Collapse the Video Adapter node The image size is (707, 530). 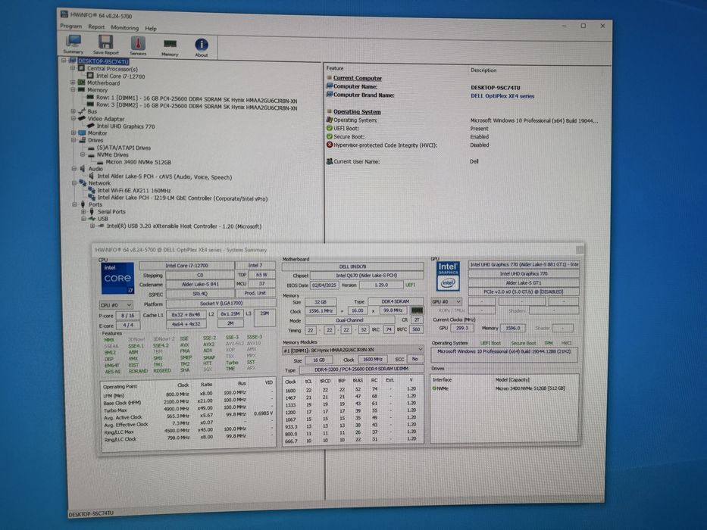click(x=73, y=119)
